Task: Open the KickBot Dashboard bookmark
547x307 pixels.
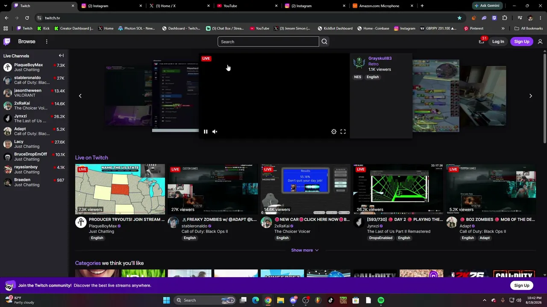Action: click(x=335, y=29)
